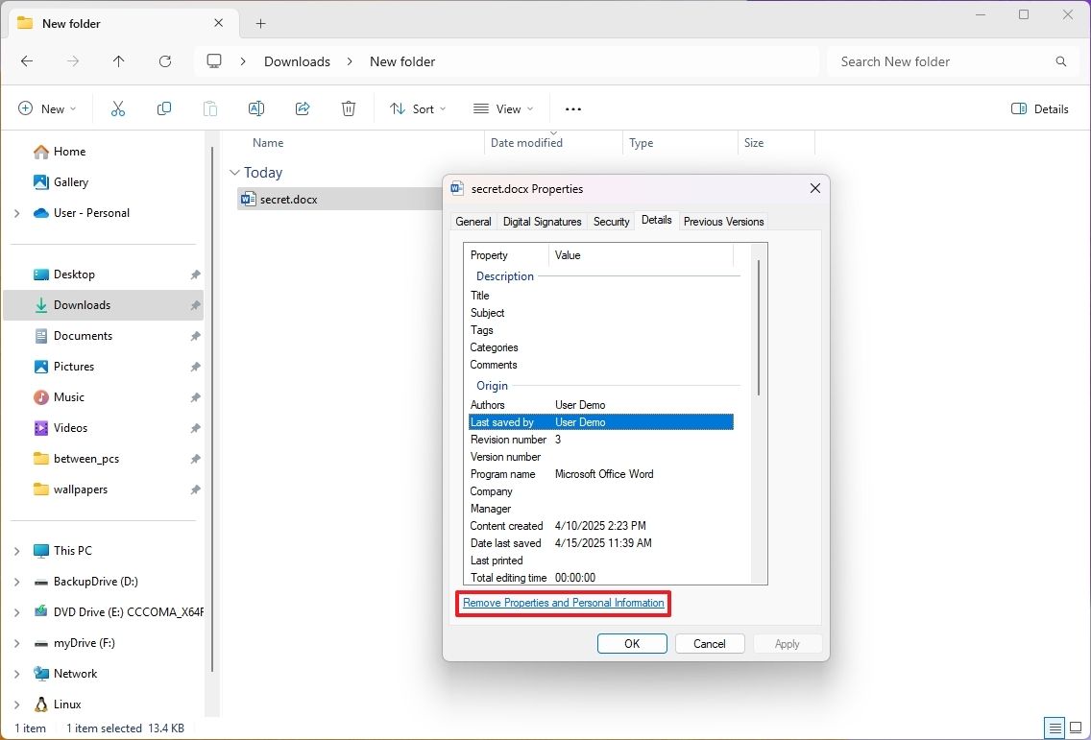1091x740 pixels.
Task: Select the Rename icon in the toolbar
Action: [255, 107]
